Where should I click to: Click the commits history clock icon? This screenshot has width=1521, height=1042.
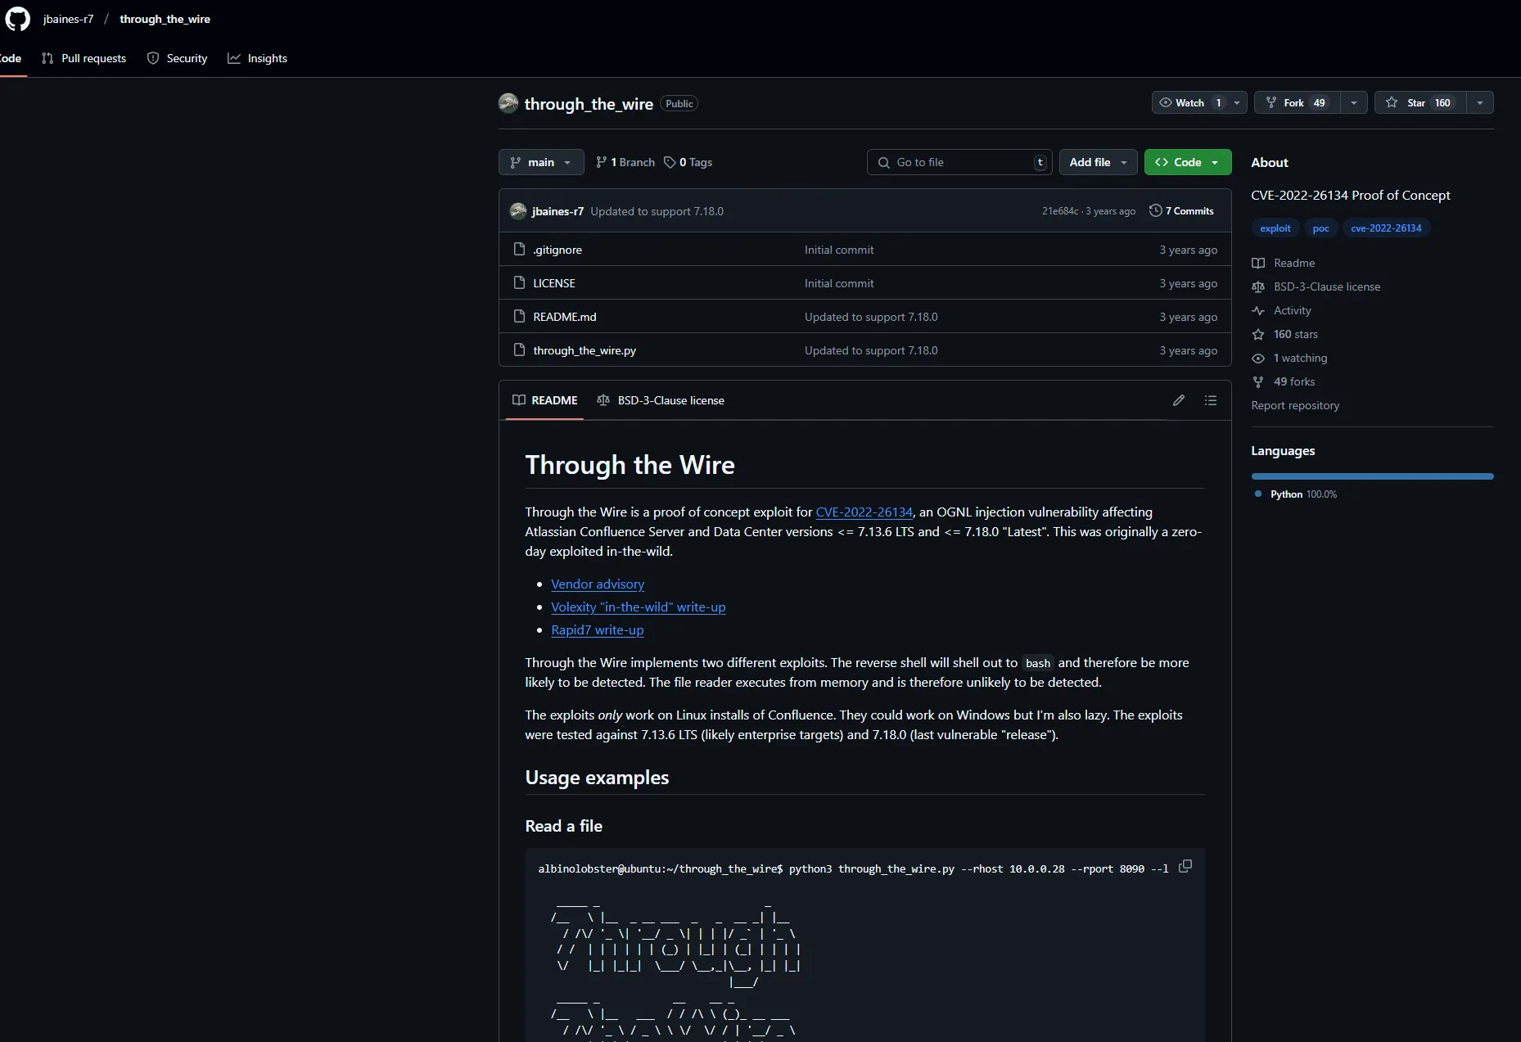click(x=1155, y=210)
